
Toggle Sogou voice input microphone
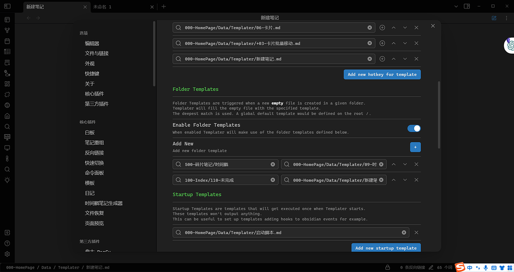coord(486,267)
